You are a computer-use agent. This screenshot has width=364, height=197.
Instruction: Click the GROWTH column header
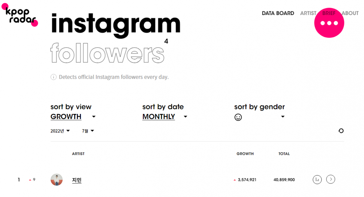pos(245,154)
